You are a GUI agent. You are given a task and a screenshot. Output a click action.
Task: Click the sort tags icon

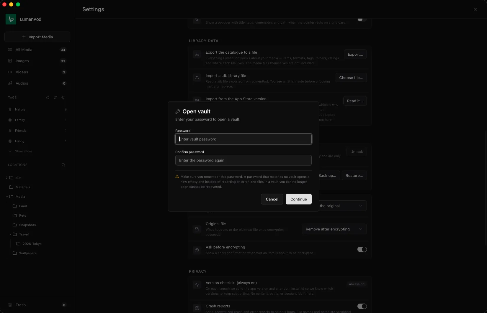point(55,98)
